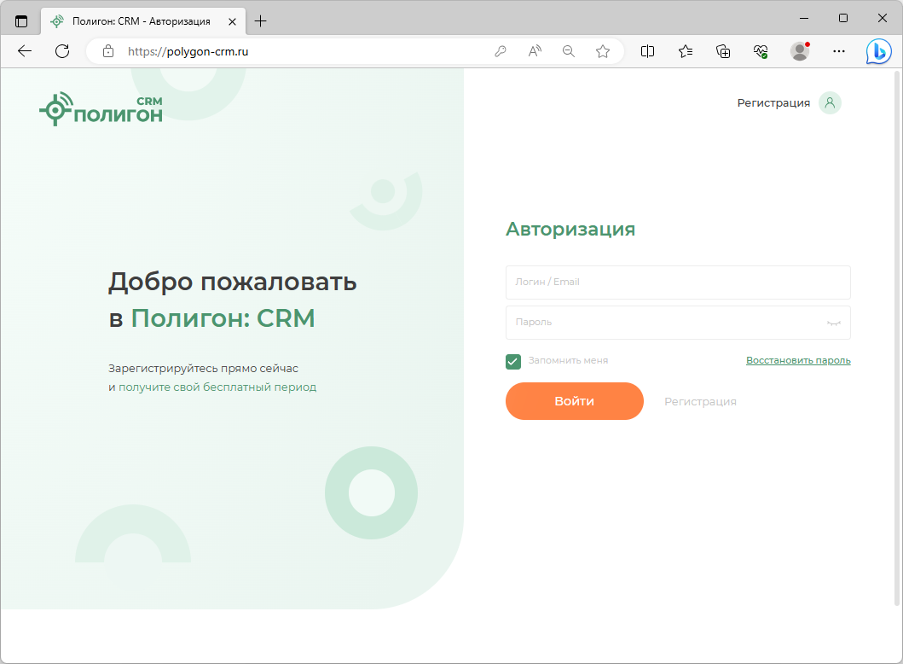The height and width of the screenshot is (664, 903).
Task: Uncheck the Запомнить меня checkbox
Action: click(513, 361)
